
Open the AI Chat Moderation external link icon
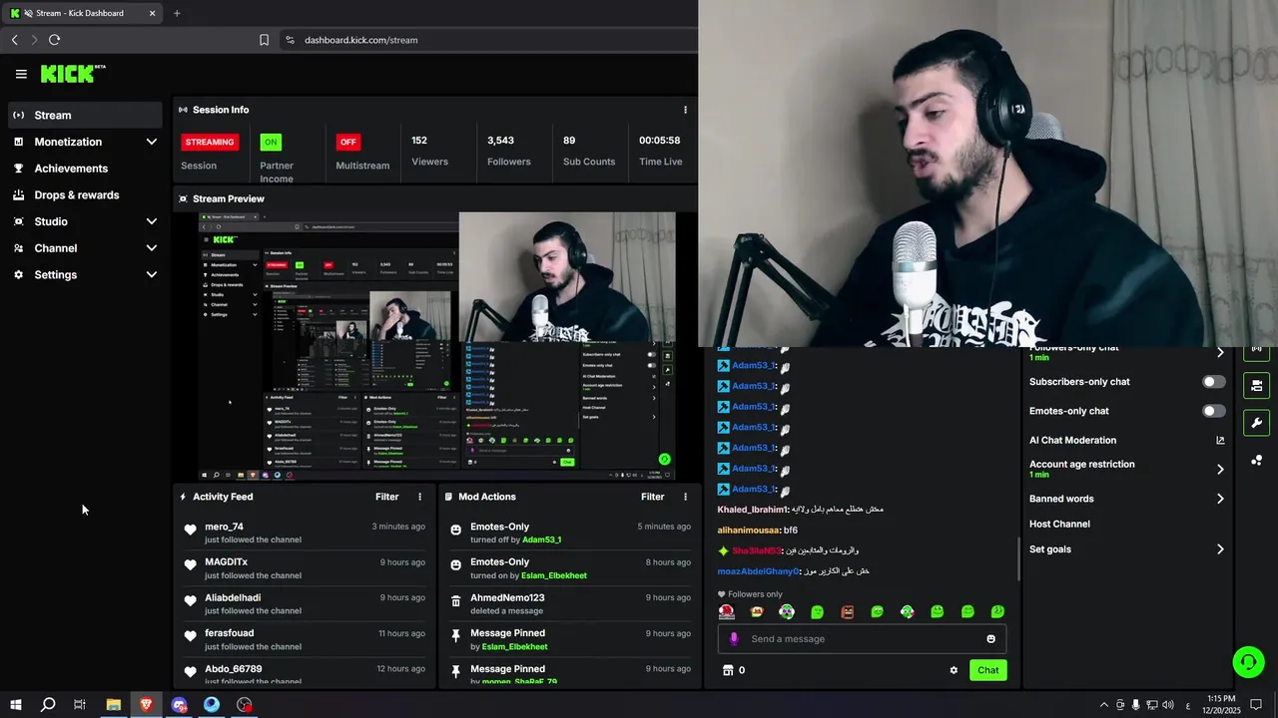tap(1220, 440)
